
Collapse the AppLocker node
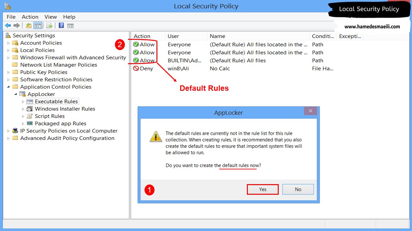pos(16,94)
